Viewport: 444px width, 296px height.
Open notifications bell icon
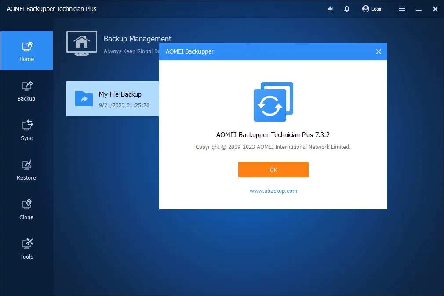point(346,9)
